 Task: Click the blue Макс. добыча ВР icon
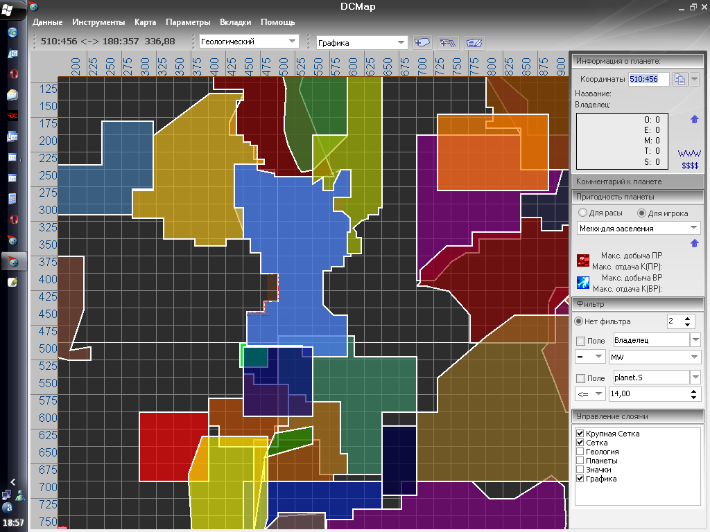pyautogui.click(x=584, y=282)
